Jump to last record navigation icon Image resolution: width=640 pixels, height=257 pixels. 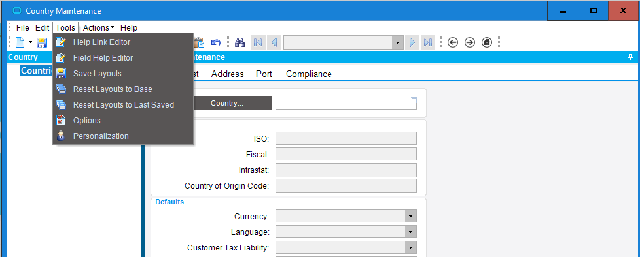point(428,42)
